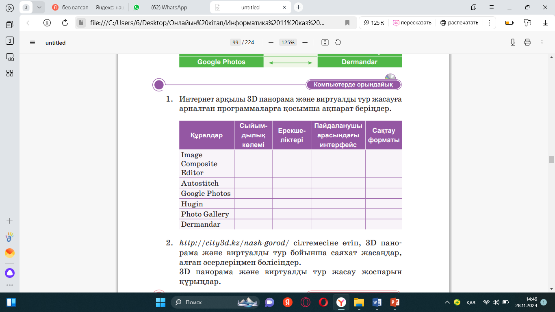Open Yandex home page icon
This screenshot has width=555, height=312.
48,23
